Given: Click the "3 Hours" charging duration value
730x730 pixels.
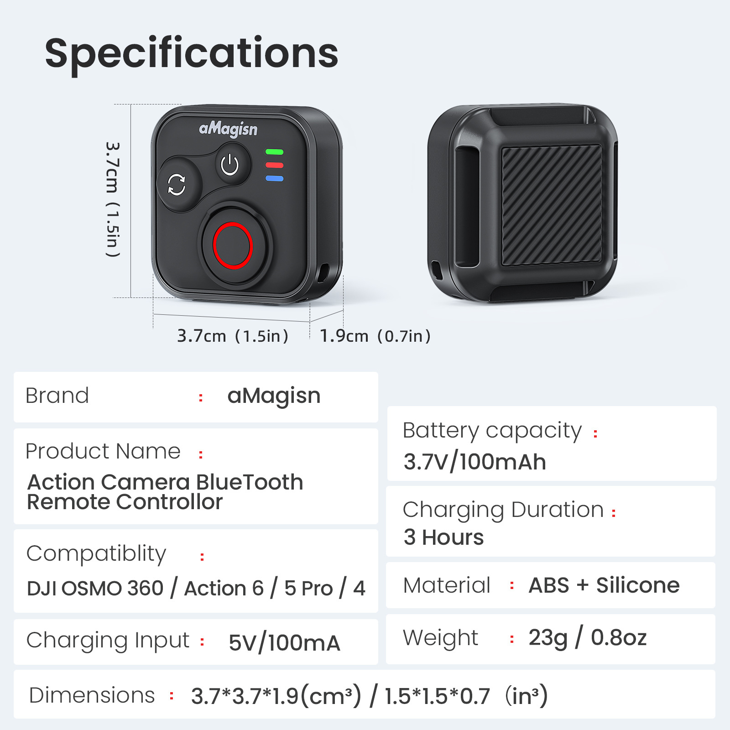Looking at the screenshot, I should (443, 537).
